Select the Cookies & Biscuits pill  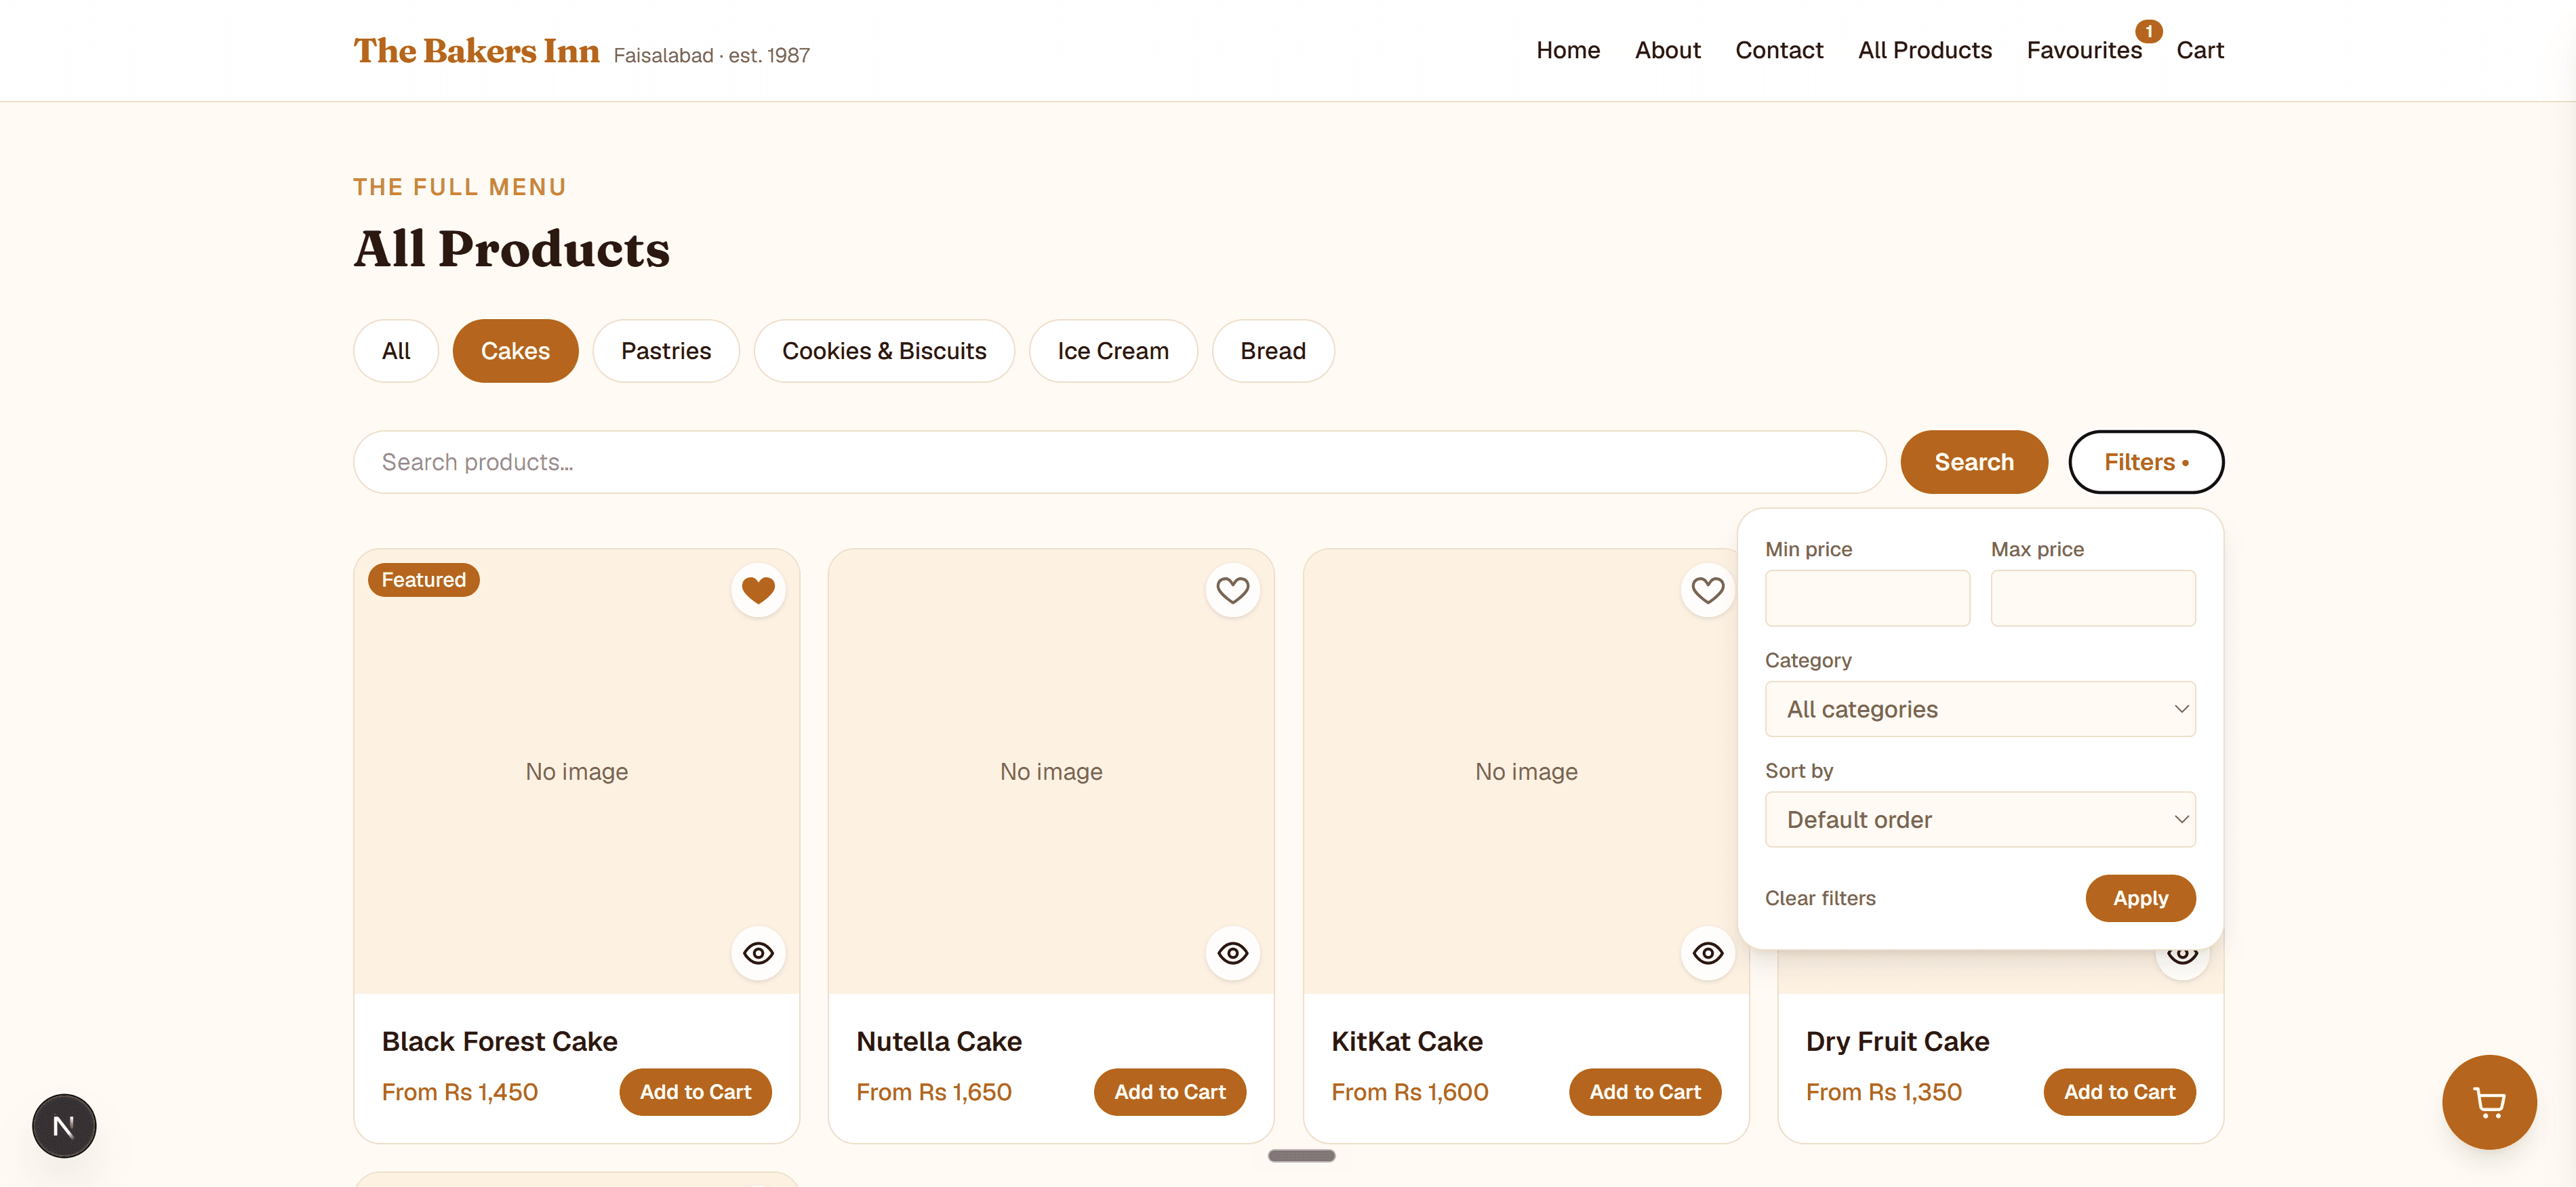tap(884, 351)
